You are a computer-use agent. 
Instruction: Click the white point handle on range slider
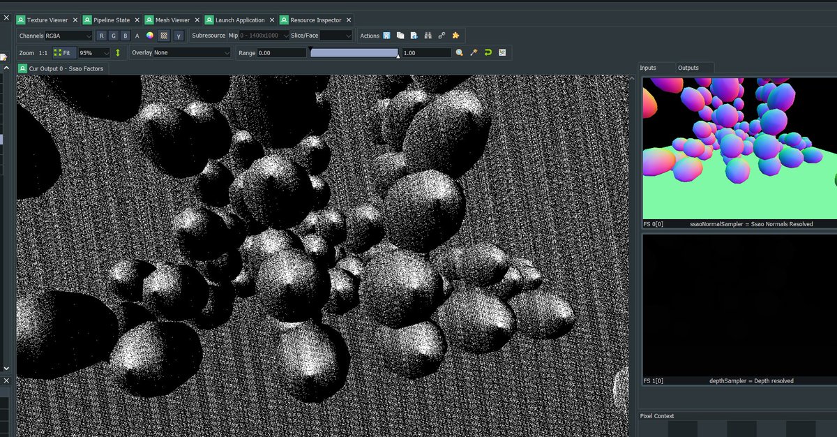(398, 57)
